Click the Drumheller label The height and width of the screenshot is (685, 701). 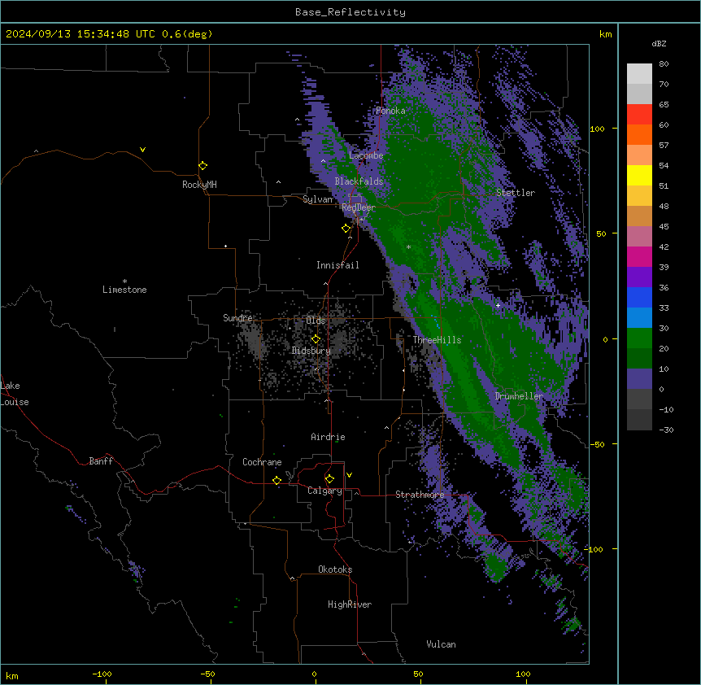(x=519, y=396)
